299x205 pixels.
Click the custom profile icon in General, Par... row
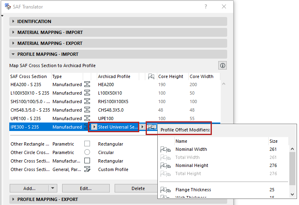tap(87, 169)
